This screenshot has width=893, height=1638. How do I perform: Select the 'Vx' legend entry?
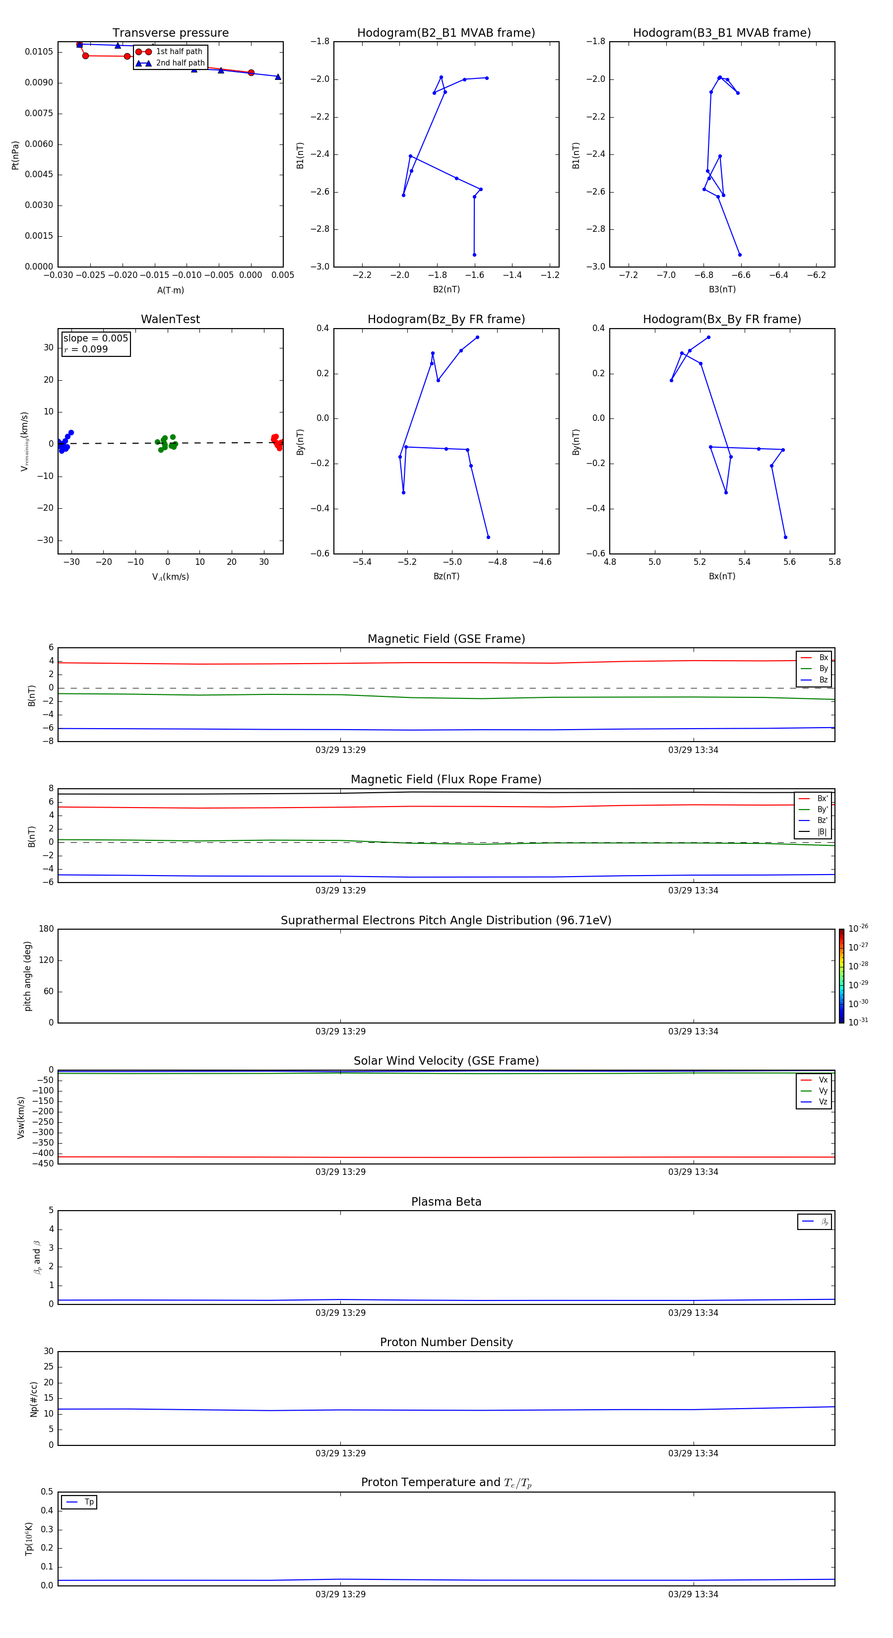tap(814, 1080)
